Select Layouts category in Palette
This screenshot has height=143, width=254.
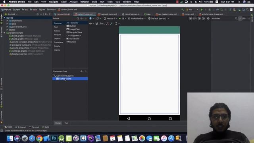[57, 39]
